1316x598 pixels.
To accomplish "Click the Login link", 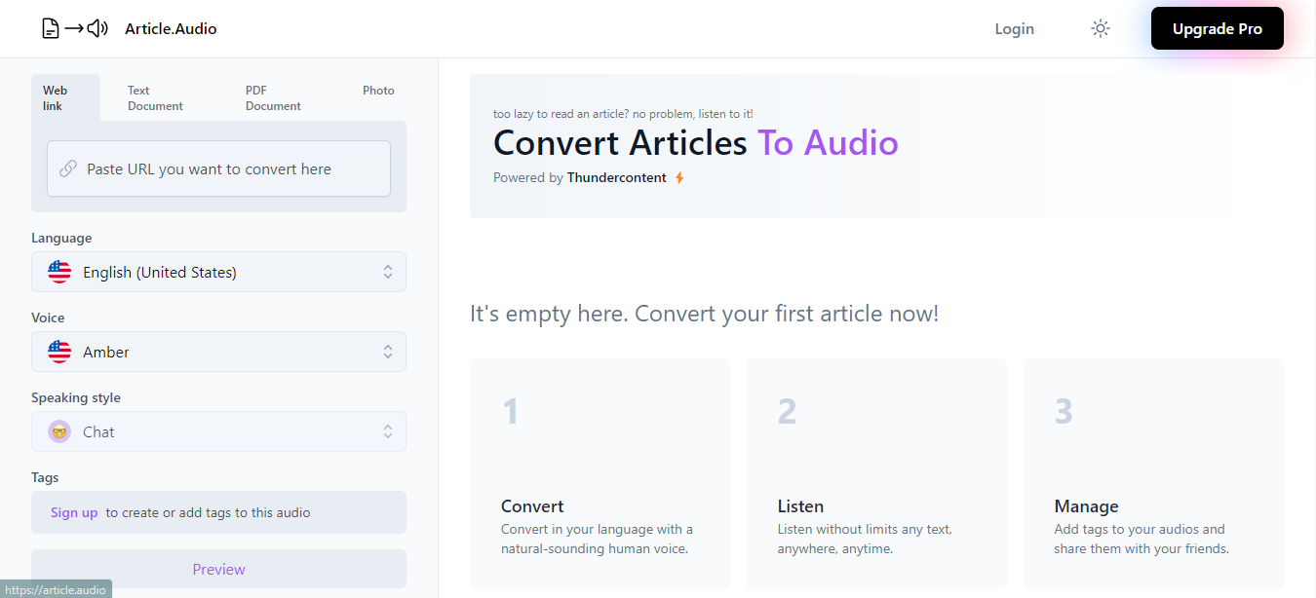I will pos(1014,28).
